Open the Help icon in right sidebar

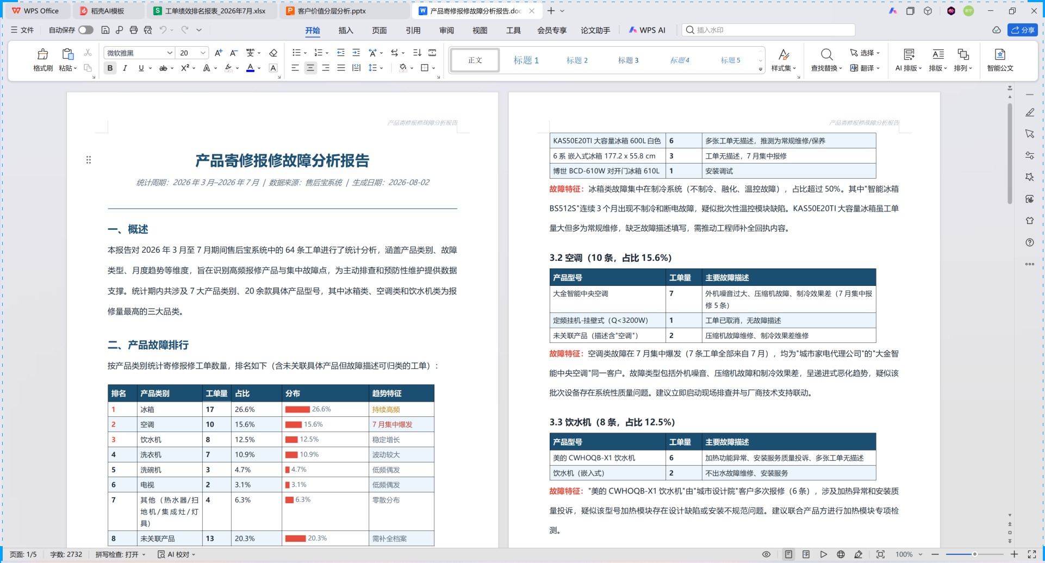(1030, 242)
